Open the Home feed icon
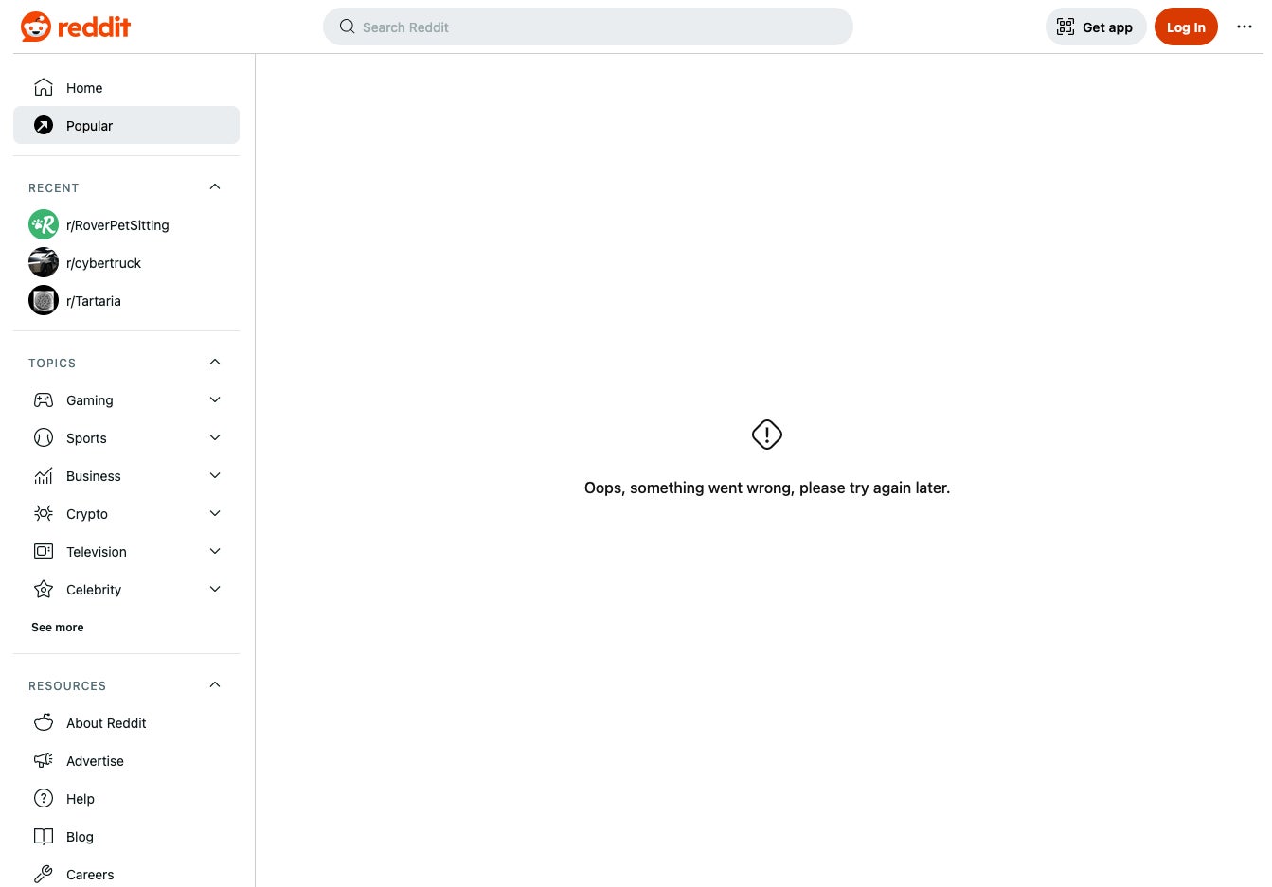Screen dimensions: 1272x887 pos(44,87)
